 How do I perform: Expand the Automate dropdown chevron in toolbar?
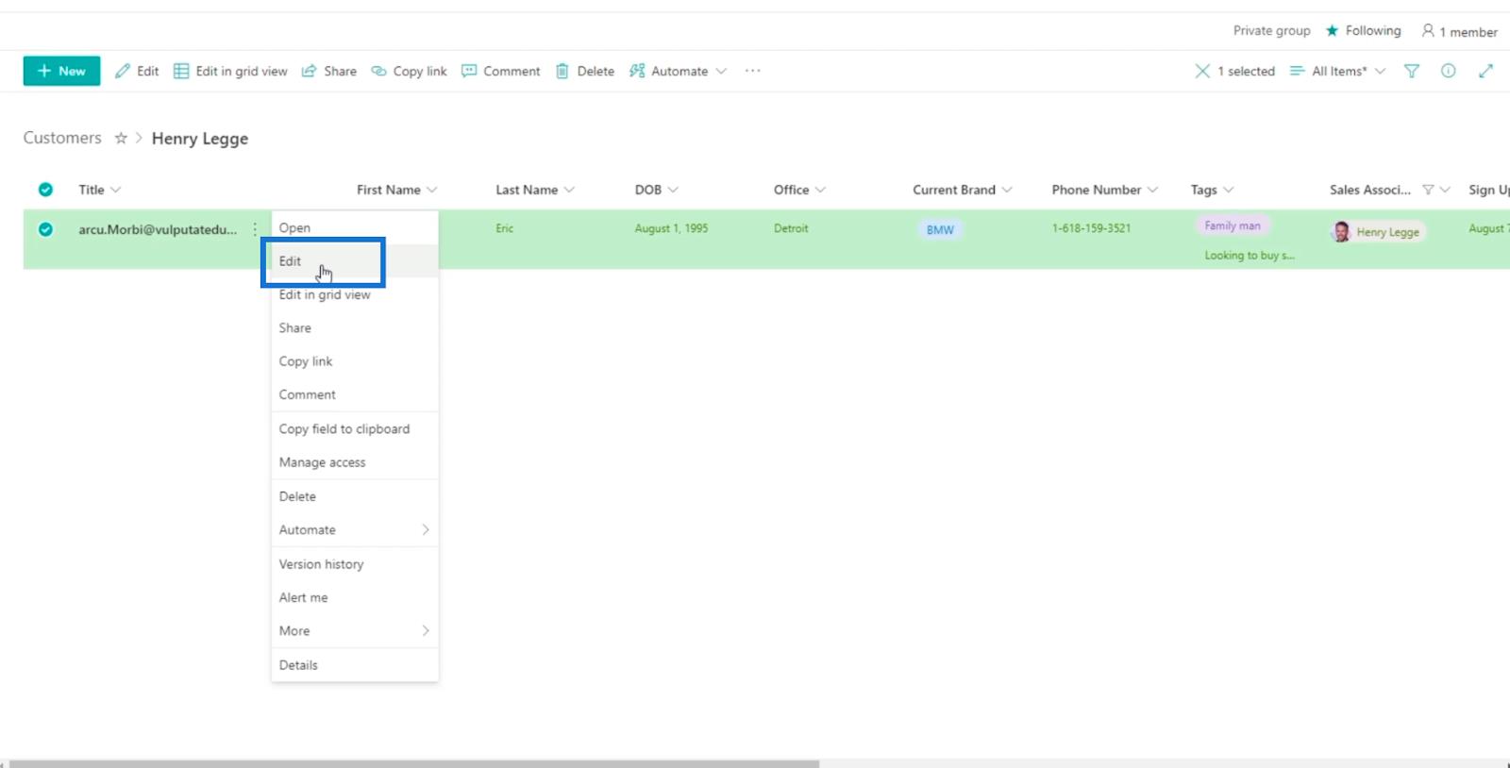pyautogui.click(x=721, y=71)
